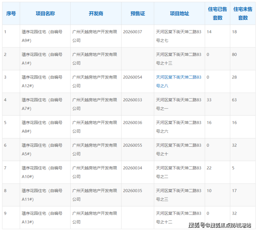Screen dimensions: 257x231
Task: Select presale permit number 20260054
Action: [x=133, y=77]
